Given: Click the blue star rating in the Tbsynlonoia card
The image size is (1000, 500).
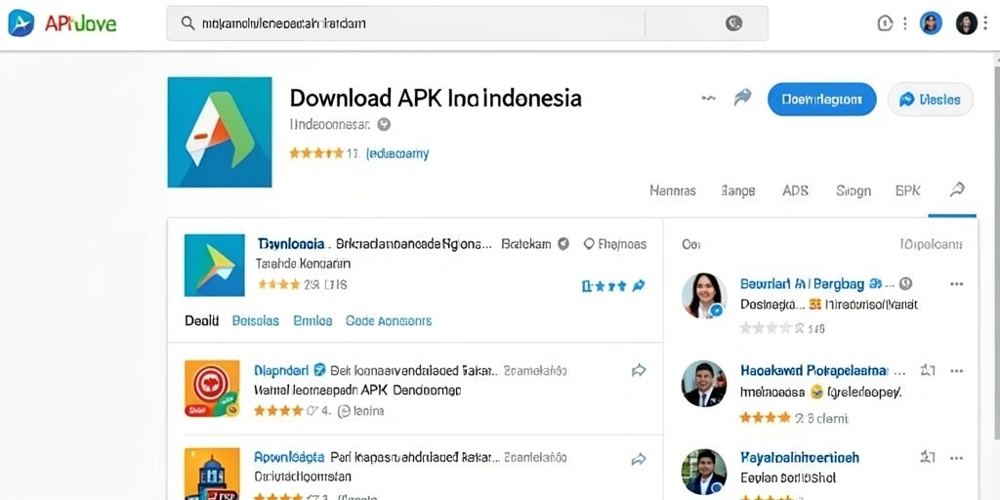Looking at the screenshot, I should pyautogui.click(x=604, y=286).
